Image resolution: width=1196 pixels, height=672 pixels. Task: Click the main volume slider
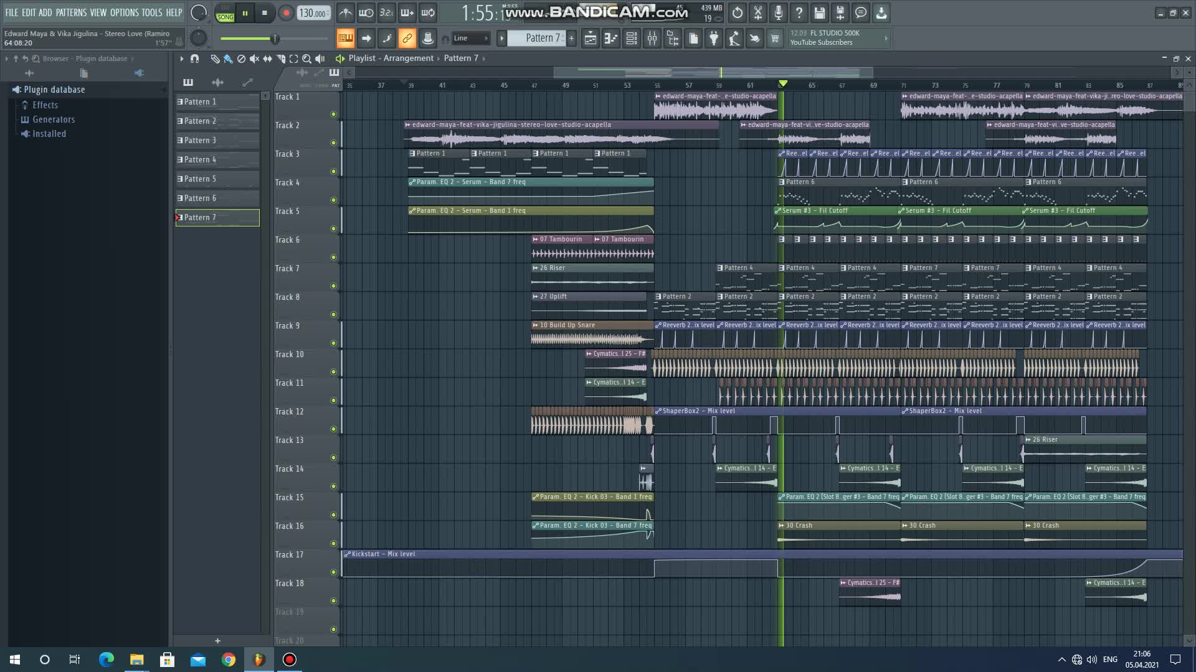274,39
